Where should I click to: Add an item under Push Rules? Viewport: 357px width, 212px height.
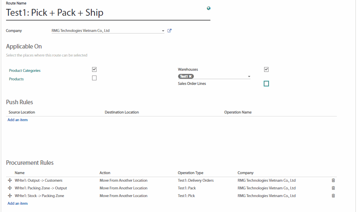pyautogui.click(x=18, y=120)
